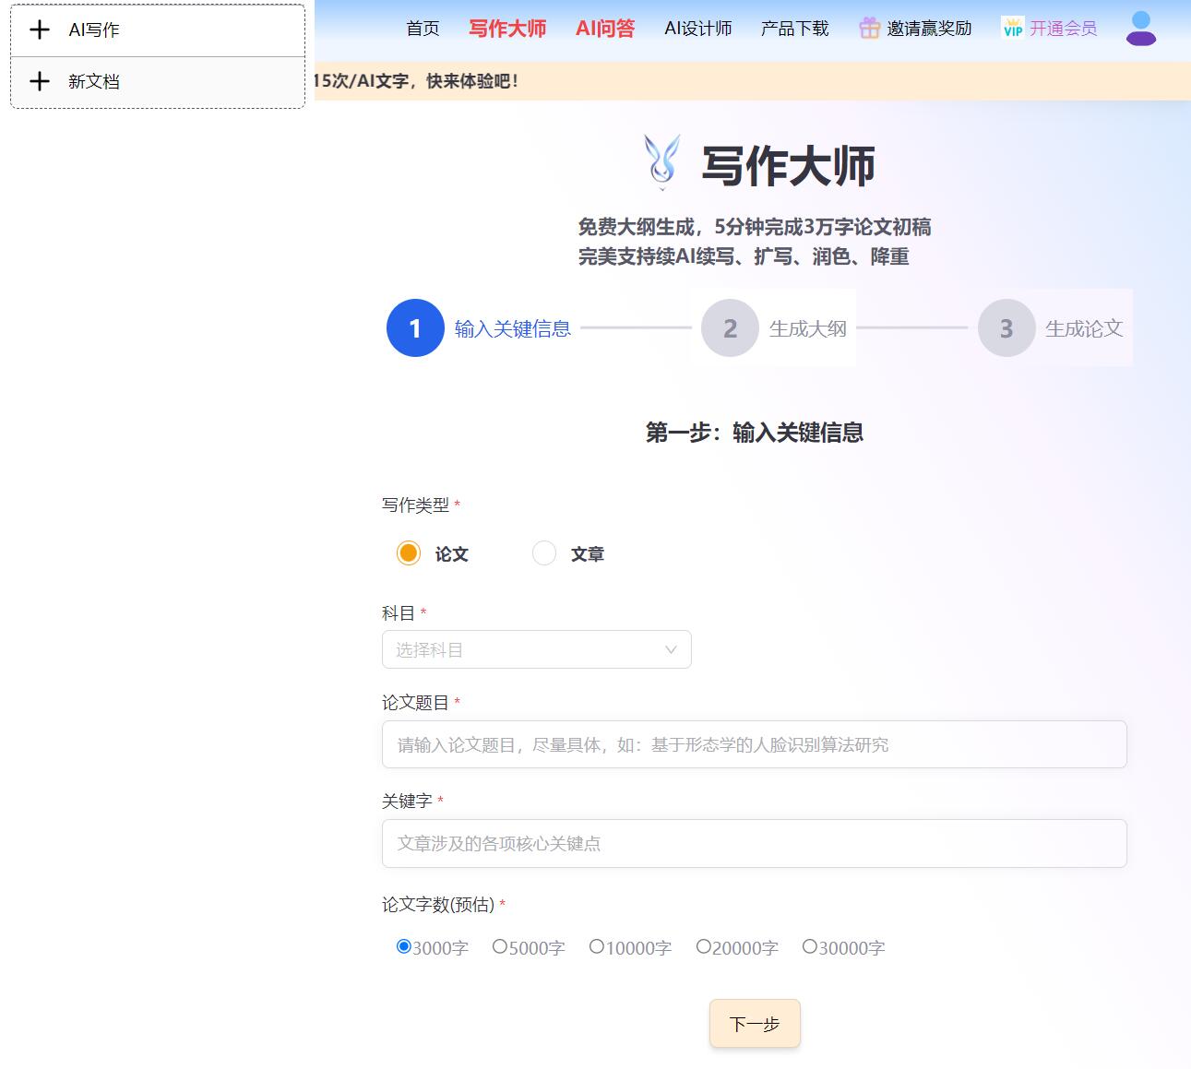Click the 下一步 button
The height and width of the screenshot is (1069, 1191).
click(x=755, y=1024)
